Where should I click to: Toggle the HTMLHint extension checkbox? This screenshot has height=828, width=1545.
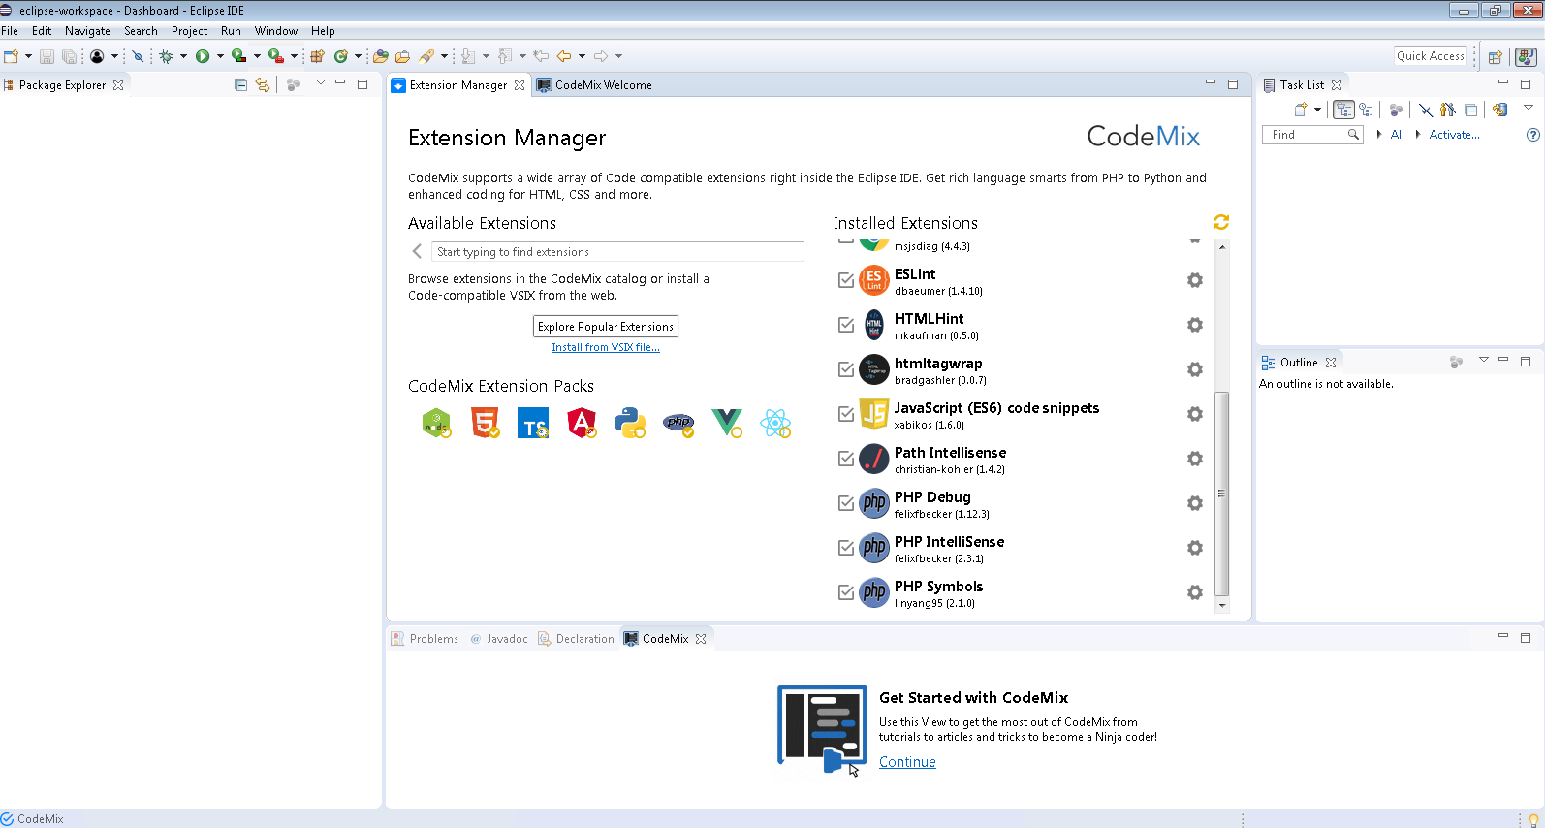click(846, 325)
